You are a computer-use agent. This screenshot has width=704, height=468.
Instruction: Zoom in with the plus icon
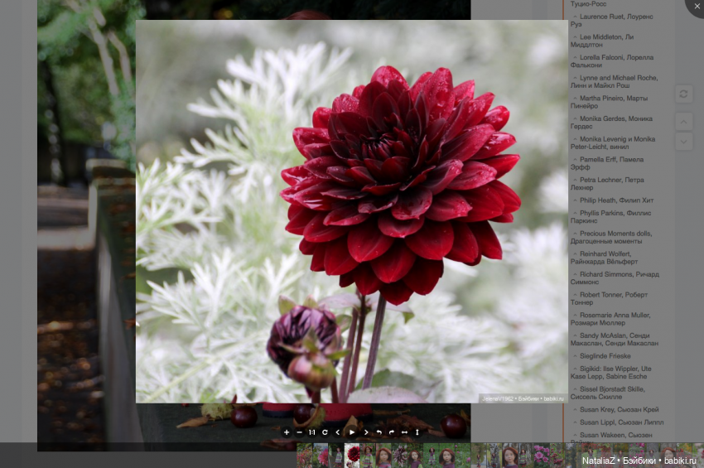point(287,432)
